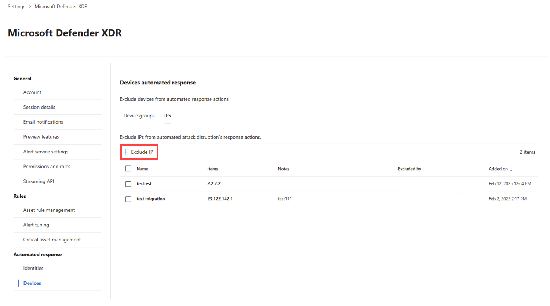Sort by the Notes column header
The image size is (550, 306).
284,169
